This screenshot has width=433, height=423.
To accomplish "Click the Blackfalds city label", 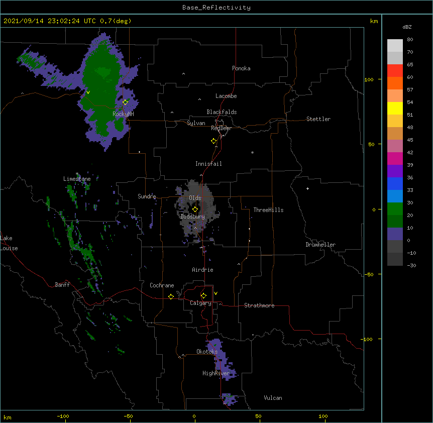I will tap(222, 112).
